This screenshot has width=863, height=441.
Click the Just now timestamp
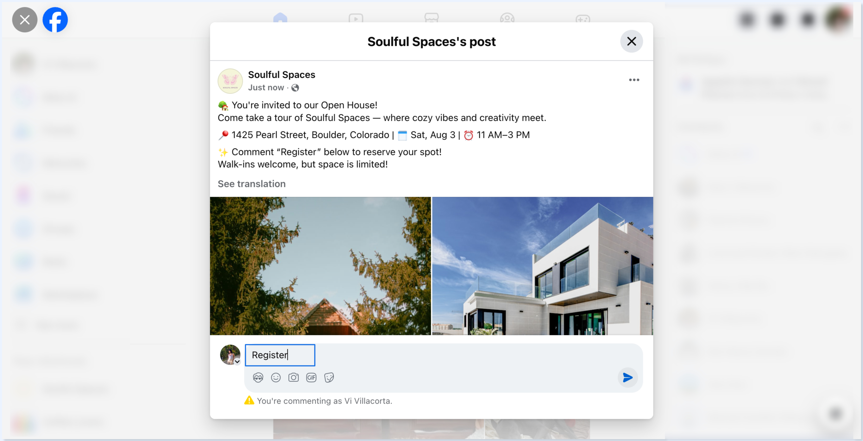point(266,88)
